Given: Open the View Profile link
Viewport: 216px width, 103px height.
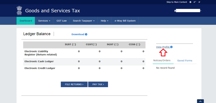Looking at the screenshot, I should (x=163, y=47).
